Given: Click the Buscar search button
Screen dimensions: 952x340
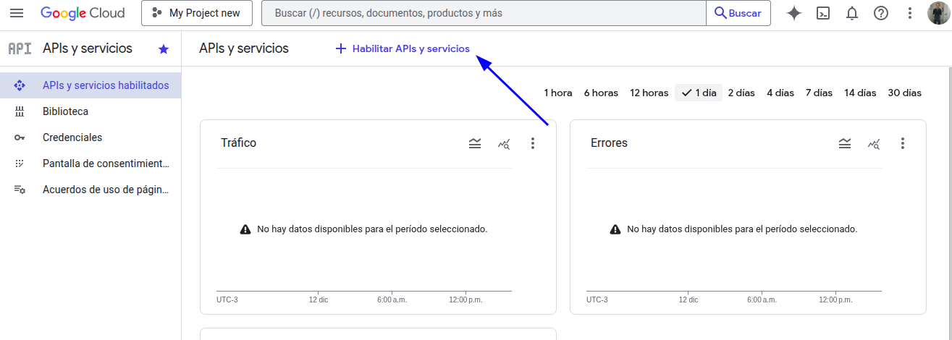Looking at the screenshot, I should pos(738,13).
